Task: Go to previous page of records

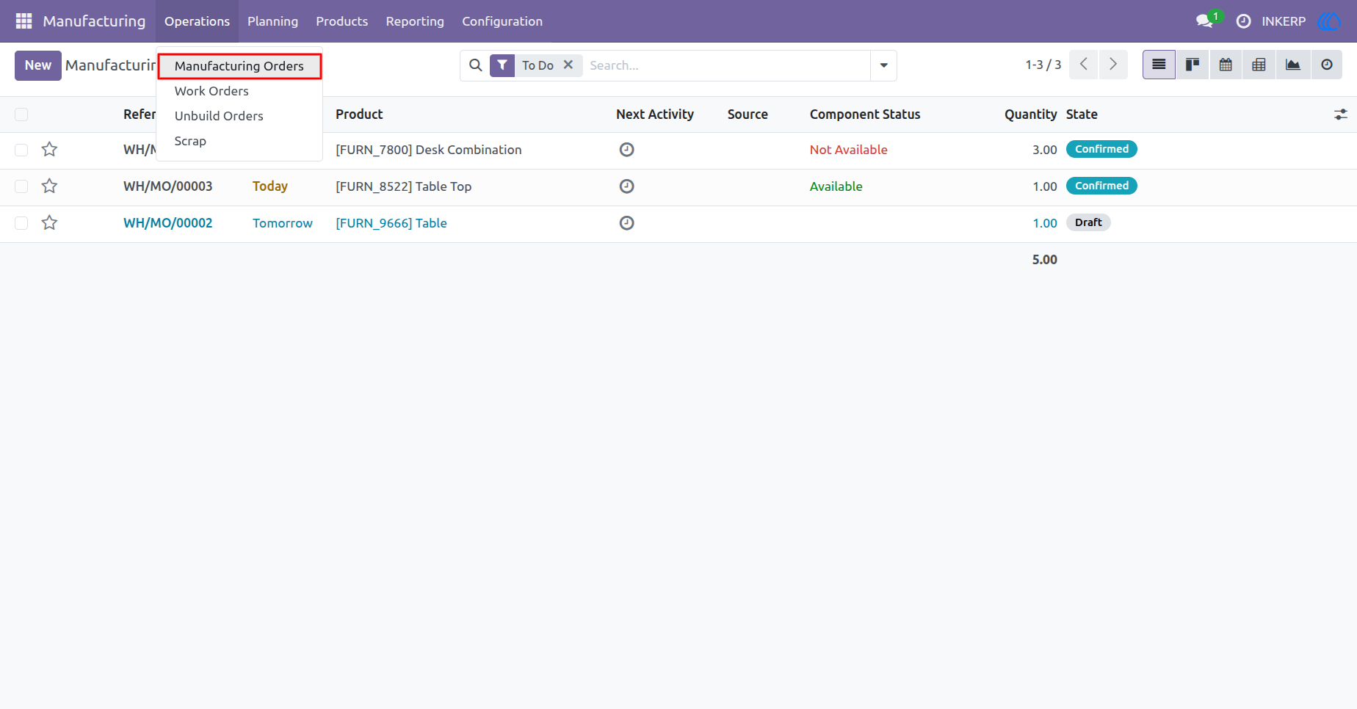Action: pos(1084,65)
